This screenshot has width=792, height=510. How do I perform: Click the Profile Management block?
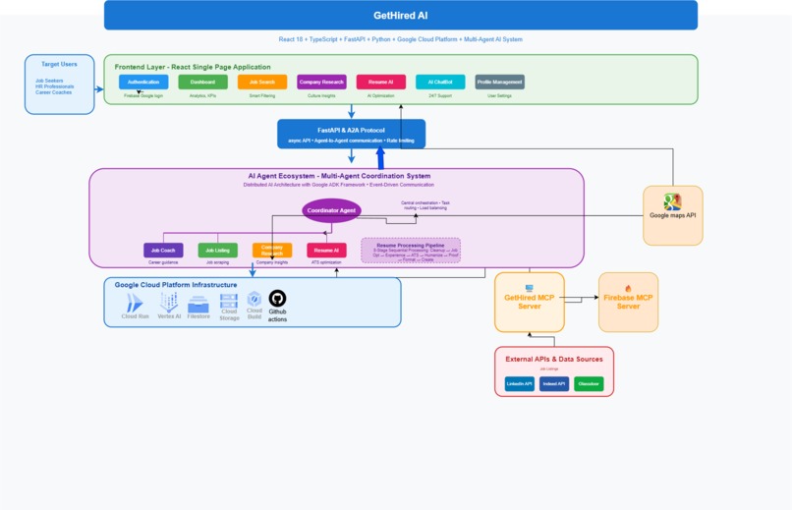499,82
